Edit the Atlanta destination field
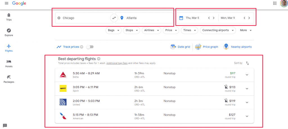The height and width of the screenshot is (129, 288). click(144, 18)
